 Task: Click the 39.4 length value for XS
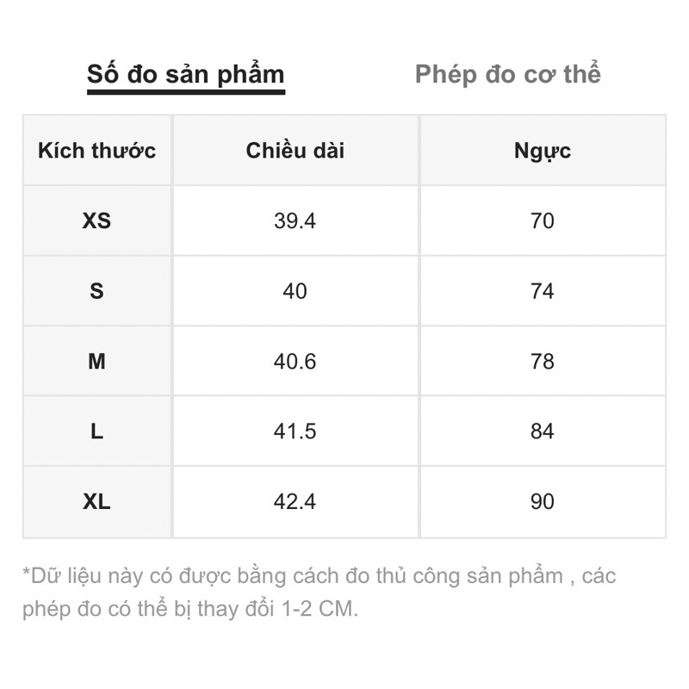[295, 221]
